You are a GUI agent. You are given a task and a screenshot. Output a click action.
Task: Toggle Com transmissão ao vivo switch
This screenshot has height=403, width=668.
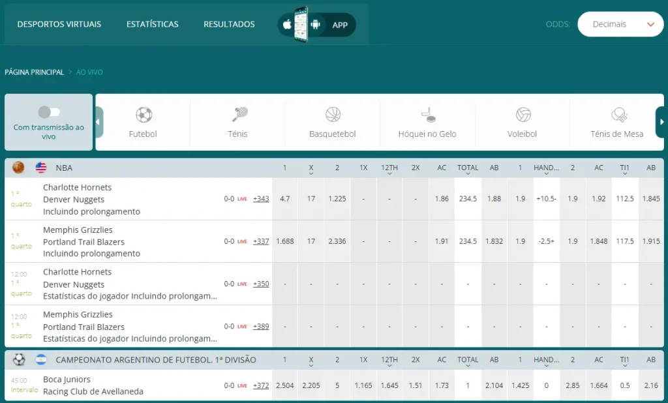point(48,112)
